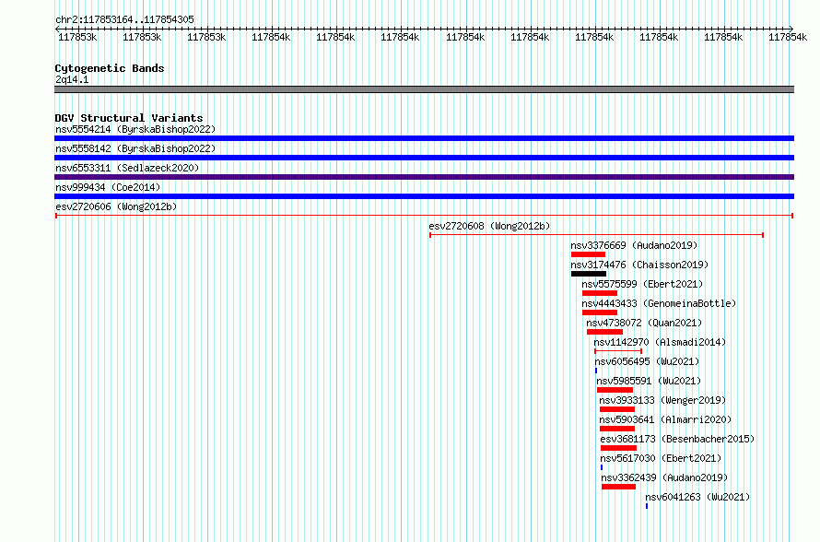Click the purple bar under nsv6553311
Viewport: 820px width, 542px height.
pyautogui.click(x=424, y=177)
